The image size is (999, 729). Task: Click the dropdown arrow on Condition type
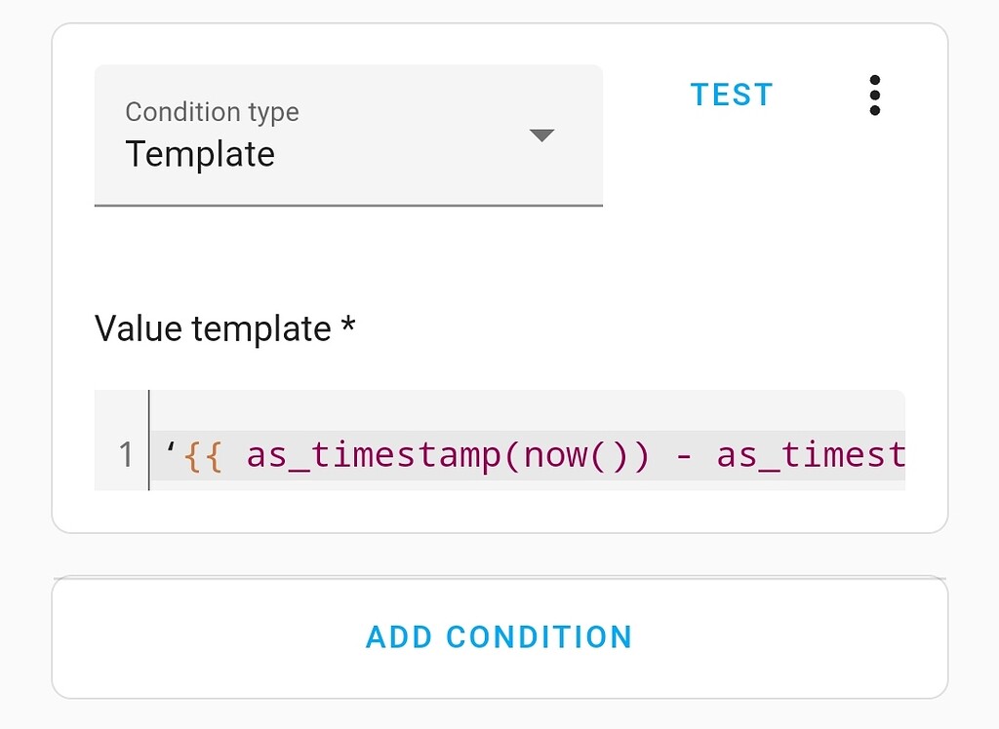pyautogui.click(x=542, y=135)
